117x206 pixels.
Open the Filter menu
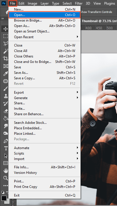tap(79, 3)
